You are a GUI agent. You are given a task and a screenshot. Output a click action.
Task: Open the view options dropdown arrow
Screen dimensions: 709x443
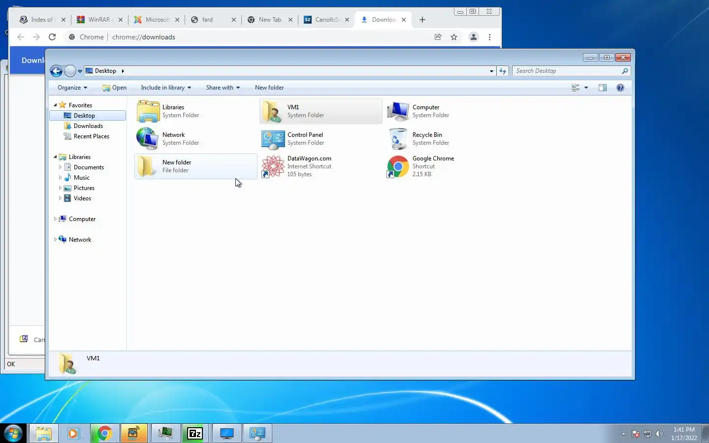point(586,88)
